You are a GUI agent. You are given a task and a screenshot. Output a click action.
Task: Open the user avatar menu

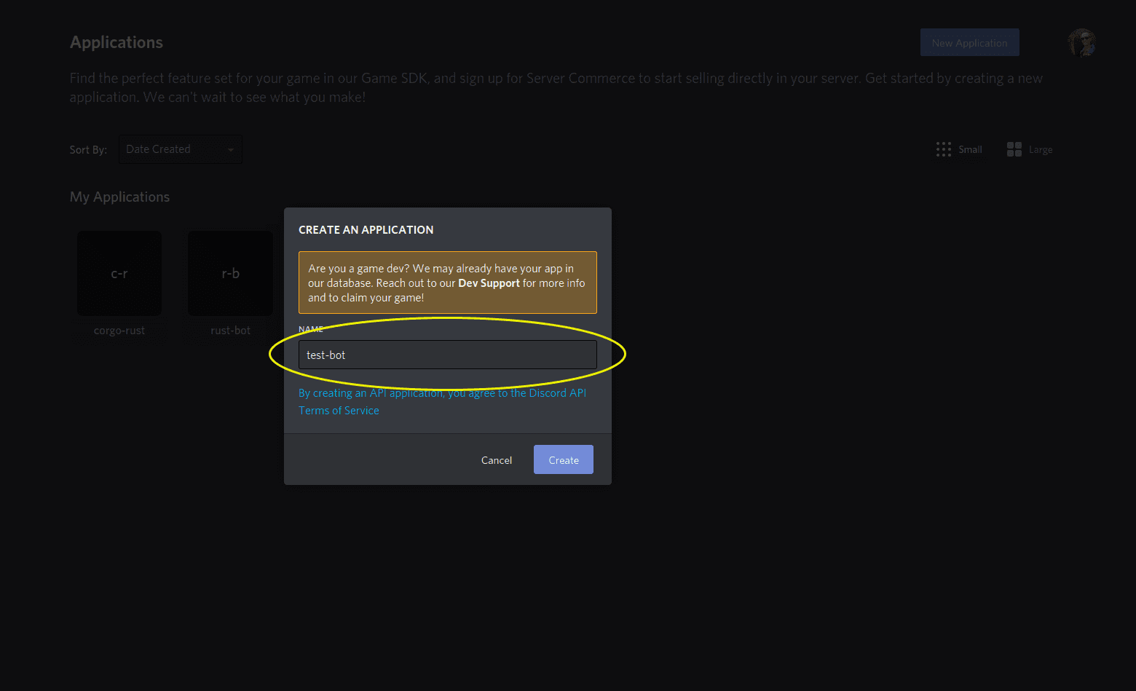[1082, 43]
